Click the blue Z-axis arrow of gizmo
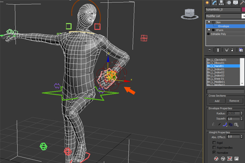Image resolution: width=245 pixels, height=163 pixels. click(108, 59)
